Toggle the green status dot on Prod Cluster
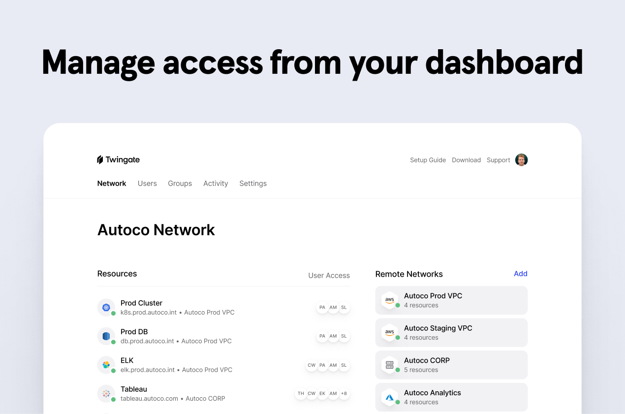625x414 pixels. 113,313
